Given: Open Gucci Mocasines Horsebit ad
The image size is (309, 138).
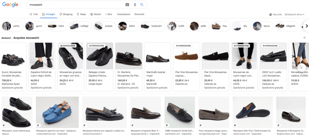Looking at the screenshot, I should coord(13,67).
